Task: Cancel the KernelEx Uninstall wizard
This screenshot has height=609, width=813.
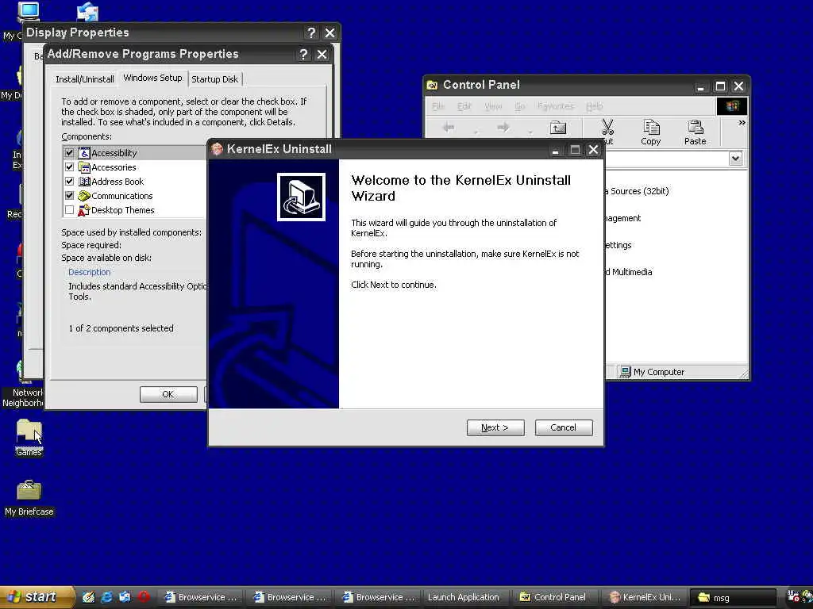Action: [x=564, y=427]
